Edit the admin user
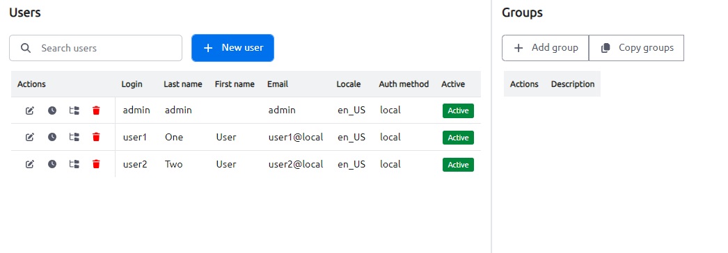This screenshot has height=253, width=728. tap(30, 111)
